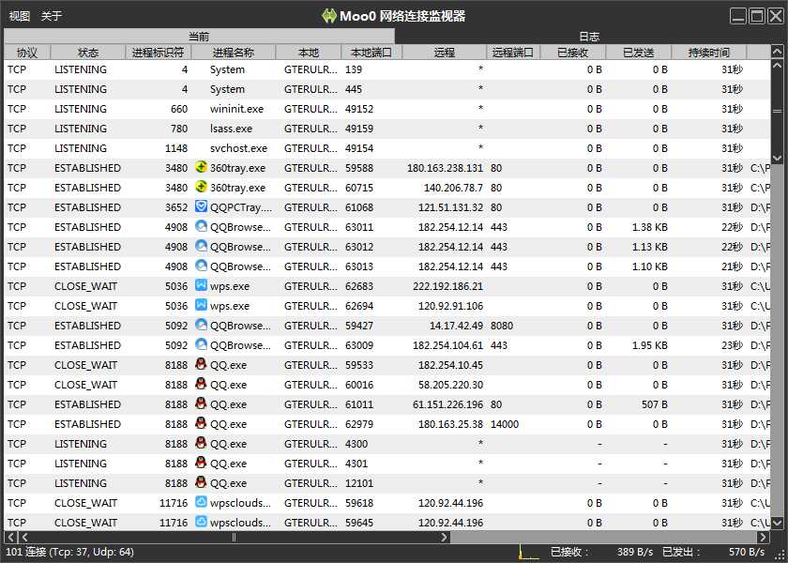Click remote address 61.151.226.196
This screenshot has height=563, width=788.
[447, 404]
